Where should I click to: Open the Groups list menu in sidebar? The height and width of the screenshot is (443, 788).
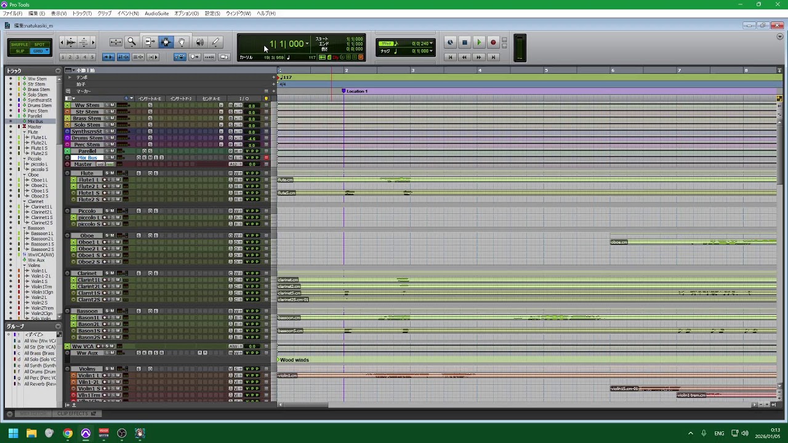pos(58,326)
